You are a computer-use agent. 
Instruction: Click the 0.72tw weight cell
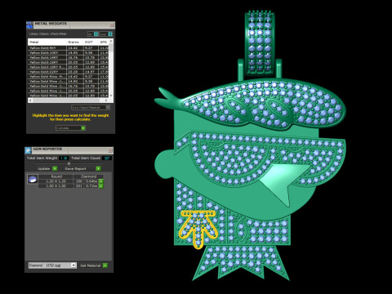(x=91, y=186)
